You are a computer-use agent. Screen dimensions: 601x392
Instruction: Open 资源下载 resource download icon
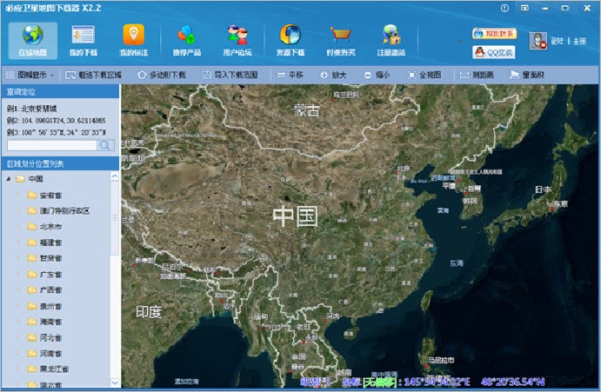290,40
